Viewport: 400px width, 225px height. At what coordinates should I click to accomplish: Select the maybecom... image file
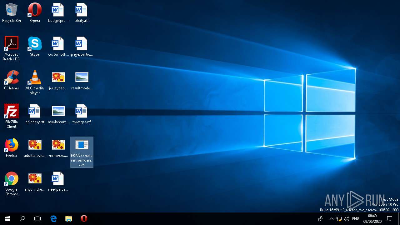click(x=58, y=114)
